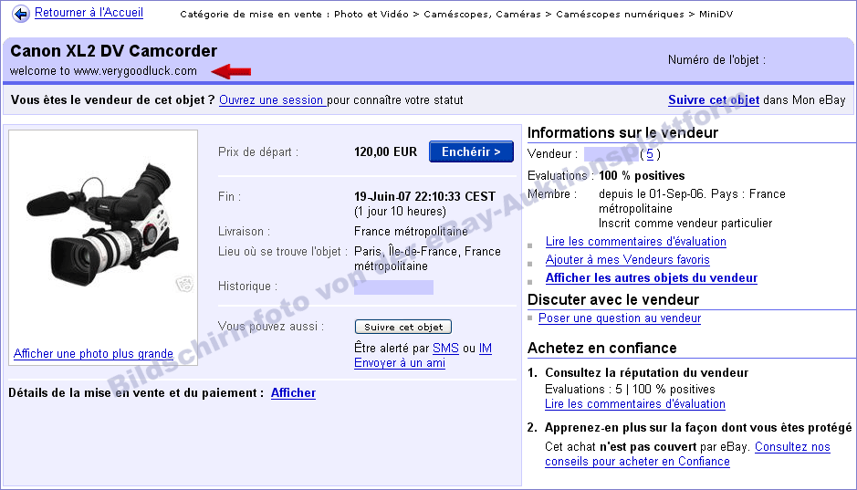Viewport: 857px width, 490px height.
Task: Open Afficher une photo plus grande link
Action: [93, 353]
